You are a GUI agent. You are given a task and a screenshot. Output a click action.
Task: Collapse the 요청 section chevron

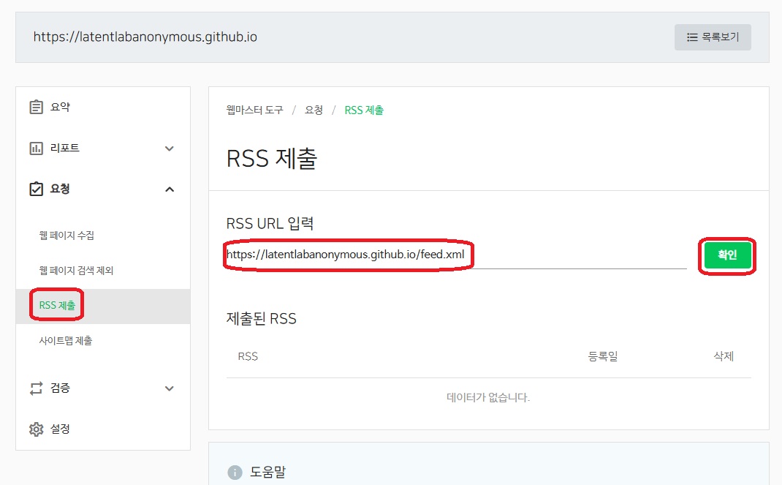tap(170, 189)
